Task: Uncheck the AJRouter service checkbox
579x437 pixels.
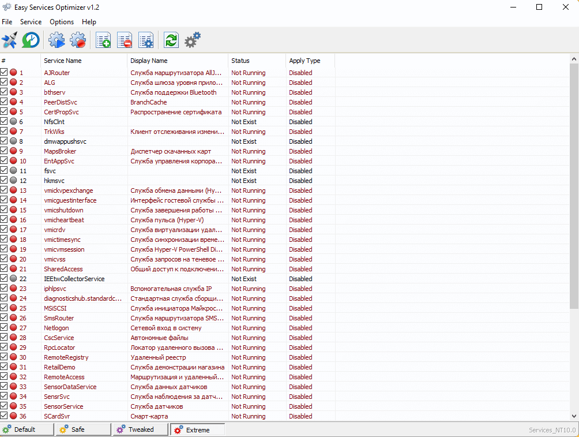Action: (x=3, y=72)
